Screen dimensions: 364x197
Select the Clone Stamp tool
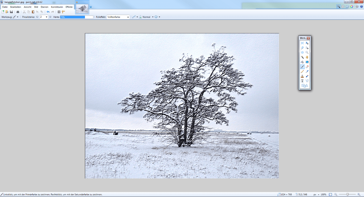click(302, 76)
